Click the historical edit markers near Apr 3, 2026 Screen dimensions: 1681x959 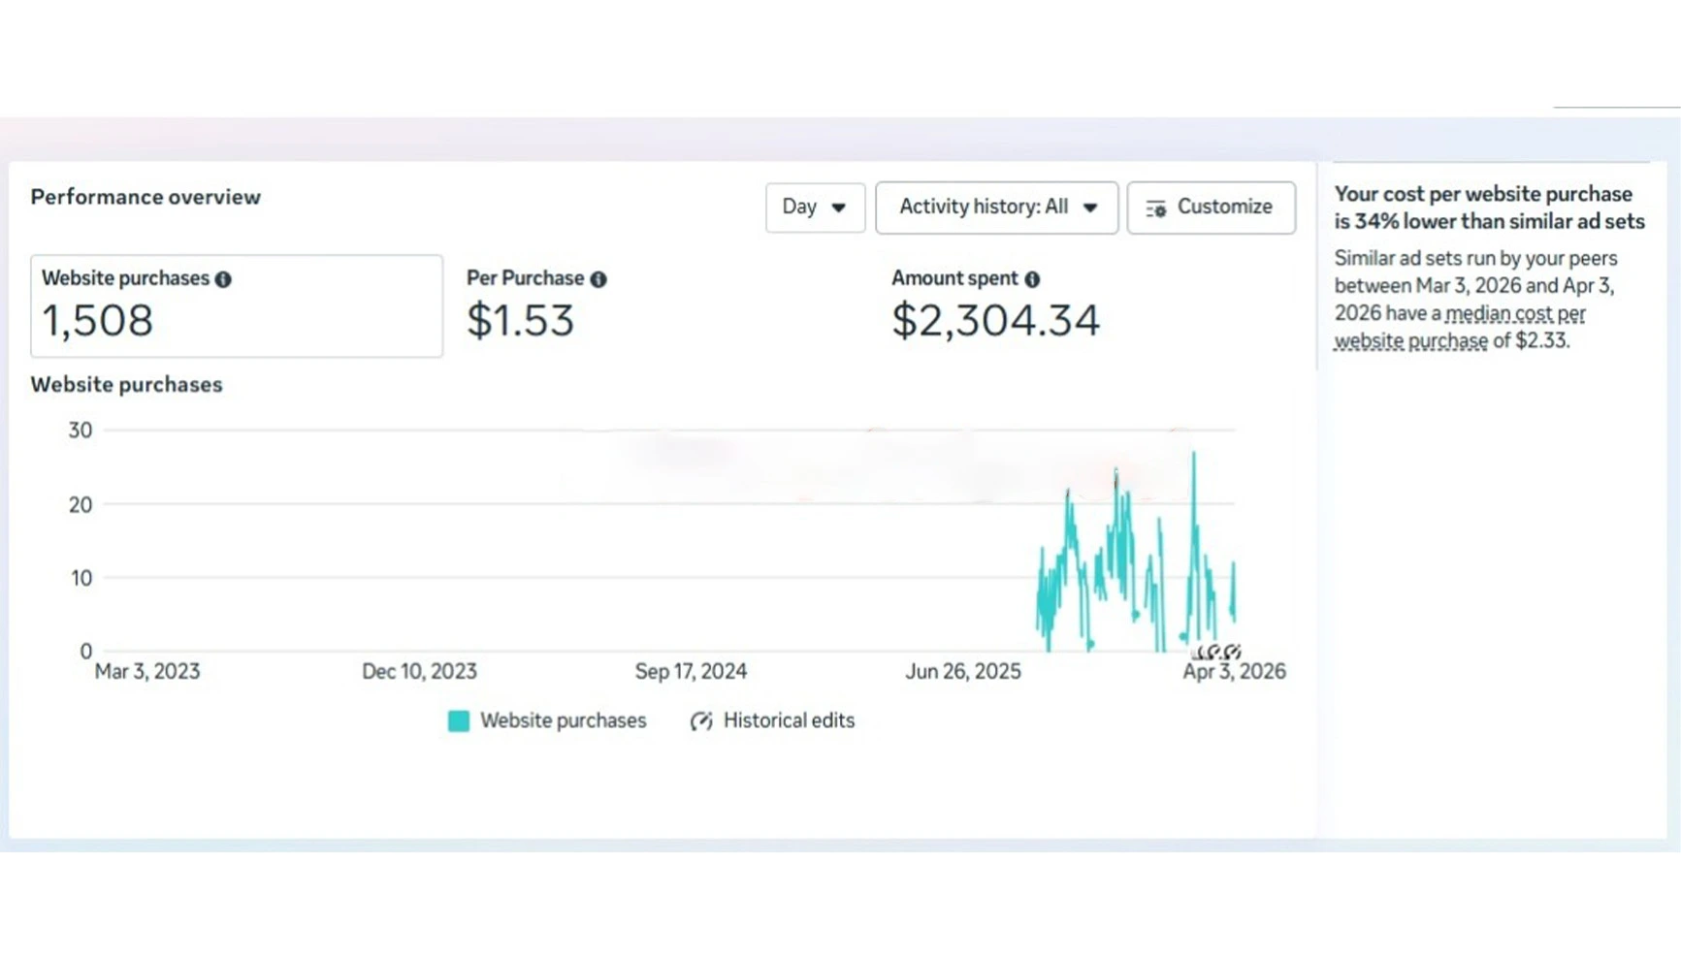coord(1217,652)
